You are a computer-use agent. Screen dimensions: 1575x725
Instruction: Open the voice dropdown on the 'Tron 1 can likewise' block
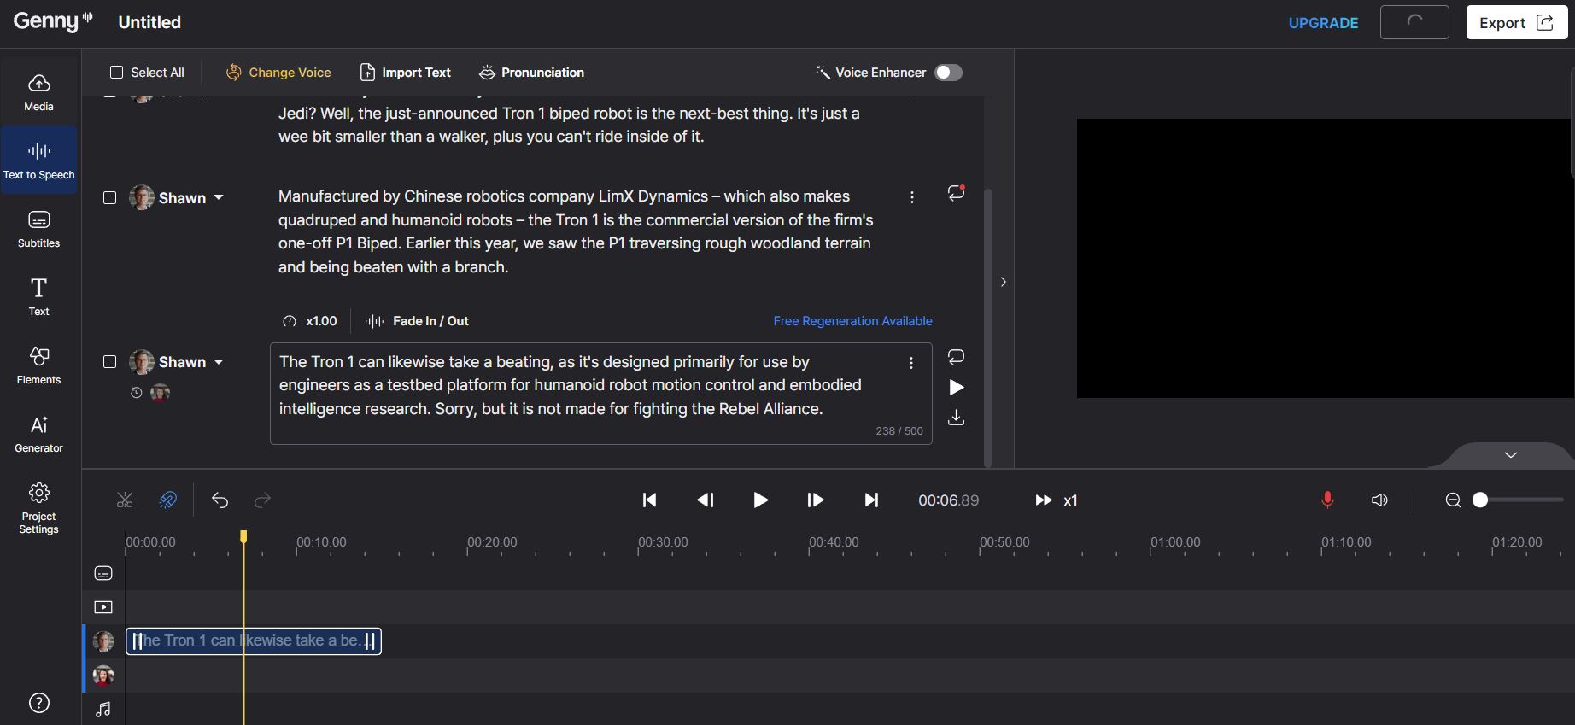(219, 362)
